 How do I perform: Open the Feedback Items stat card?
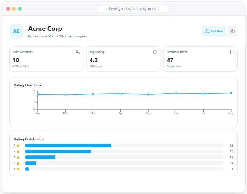(x=200, y=59)
